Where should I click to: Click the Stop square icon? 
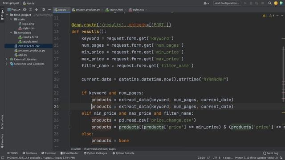click(x=262, y=3)
